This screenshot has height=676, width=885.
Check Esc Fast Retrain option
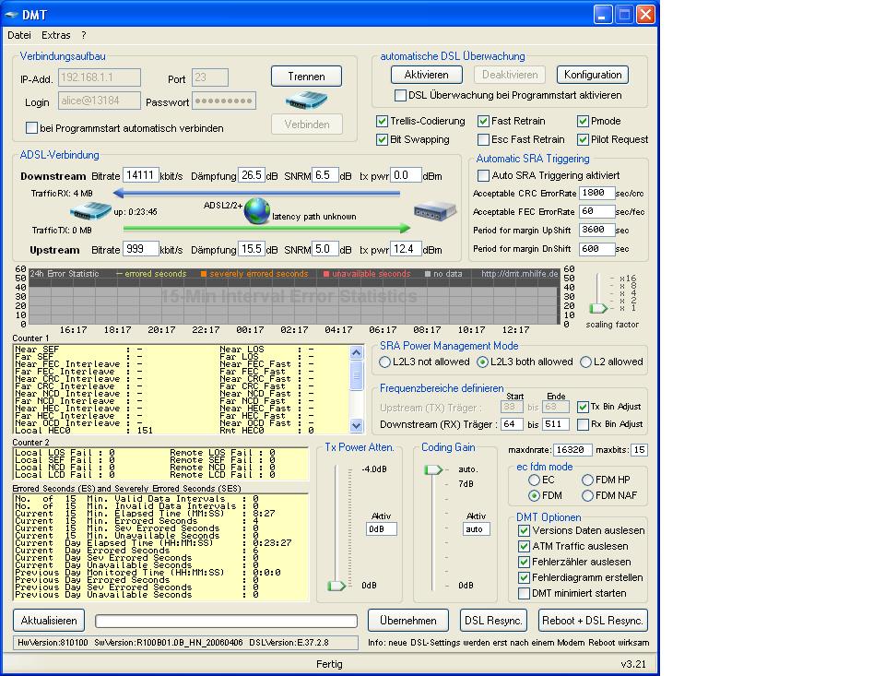(x=484, y=139)
